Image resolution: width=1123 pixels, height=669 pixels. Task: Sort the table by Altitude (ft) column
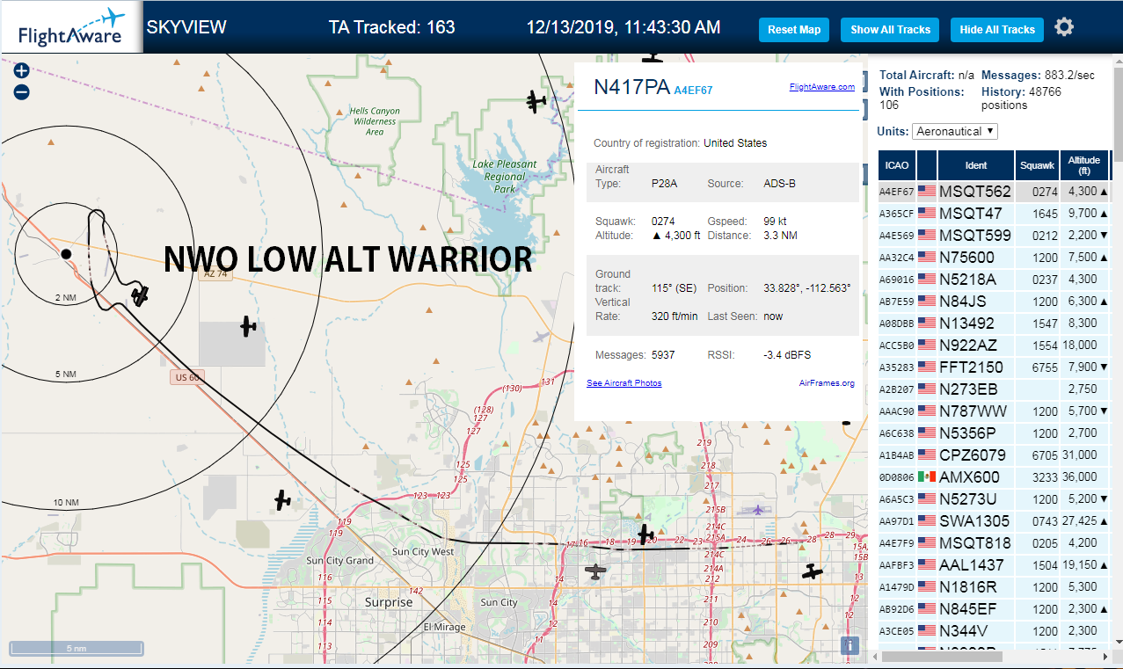click(x=1084, y=165)
